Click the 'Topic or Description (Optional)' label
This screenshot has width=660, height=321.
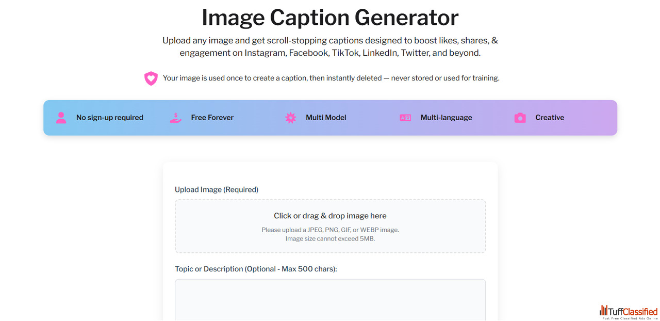[x=256, y=269]
